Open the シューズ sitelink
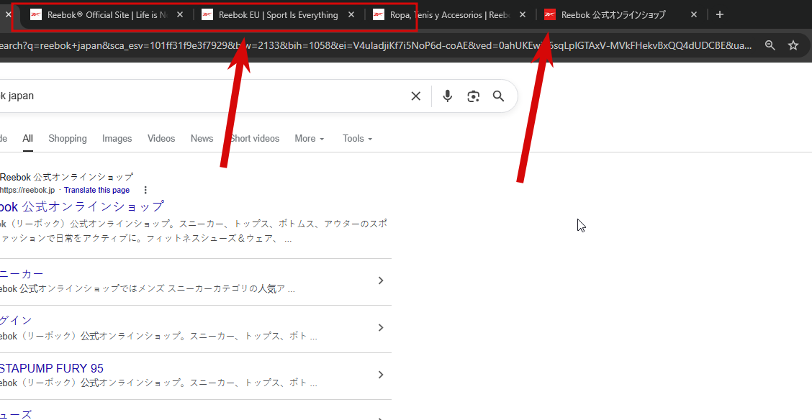 16,415
